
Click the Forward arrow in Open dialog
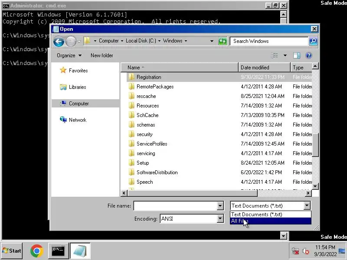point(71,41)
